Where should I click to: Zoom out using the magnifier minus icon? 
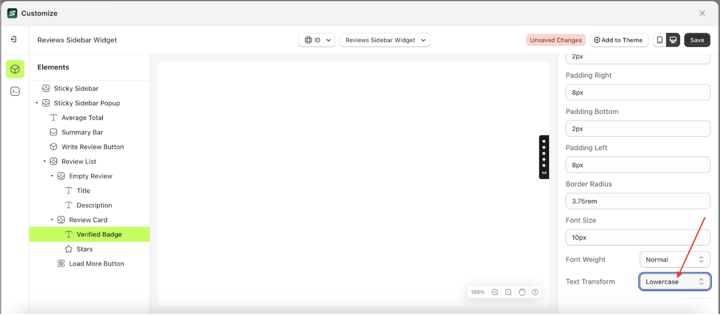point(508,292)
